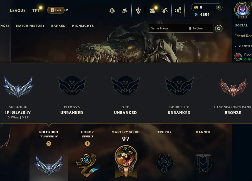Click the Solo/Duo question mark help icon

pyautogui.click(x=49, y=144)
